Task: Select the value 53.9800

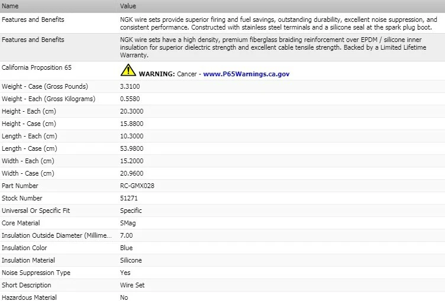Action: [132, 148]
